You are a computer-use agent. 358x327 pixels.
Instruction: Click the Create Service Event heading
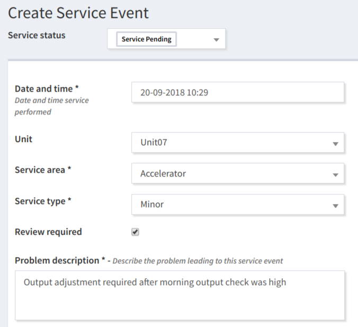point(78,13)
